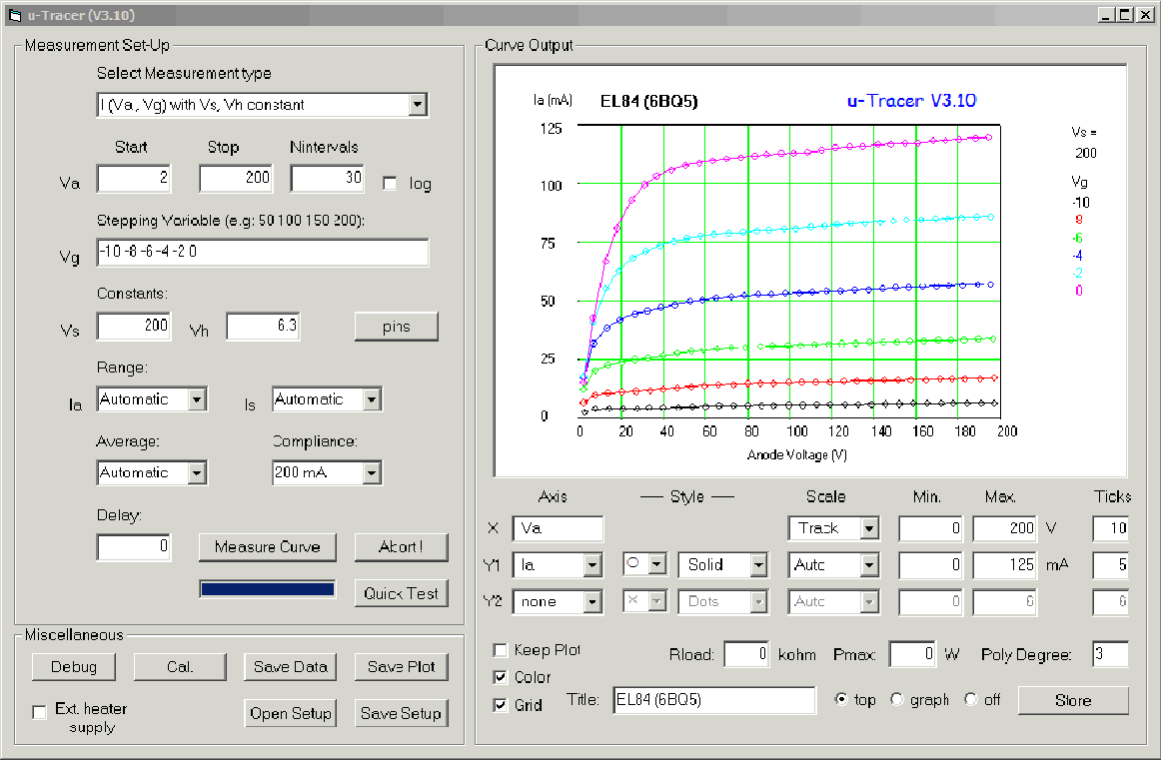Toggle the Keep Plot checkbox
1161x760 pixels.
pos(501,650)
